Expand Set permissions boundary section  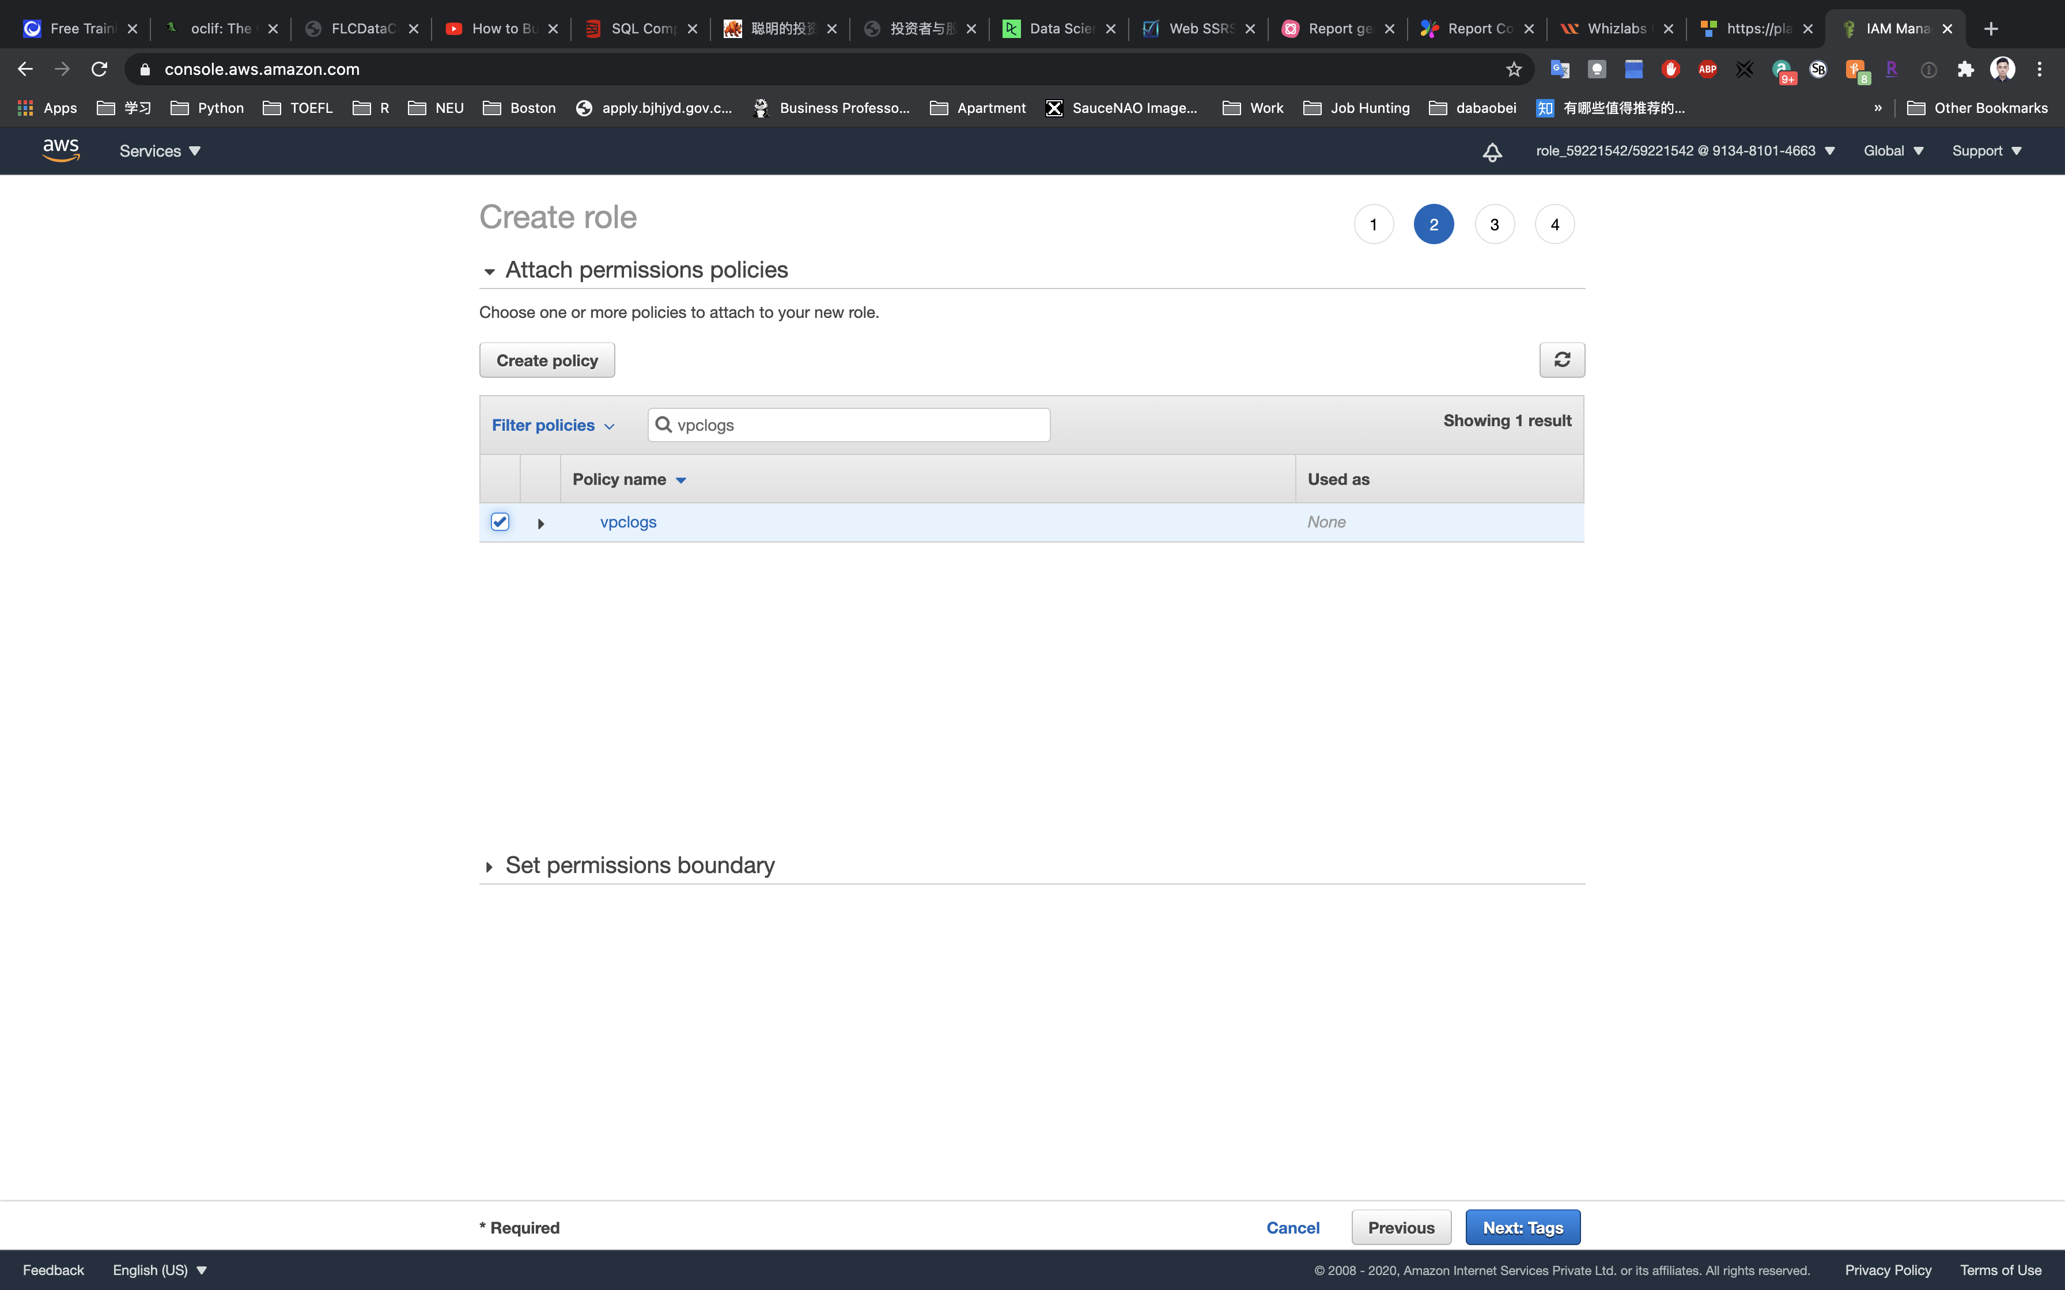pos(489,867)
